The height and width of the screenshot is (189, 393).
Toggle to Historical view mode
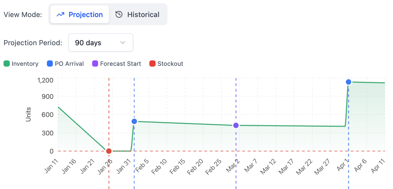click(138, 14)
